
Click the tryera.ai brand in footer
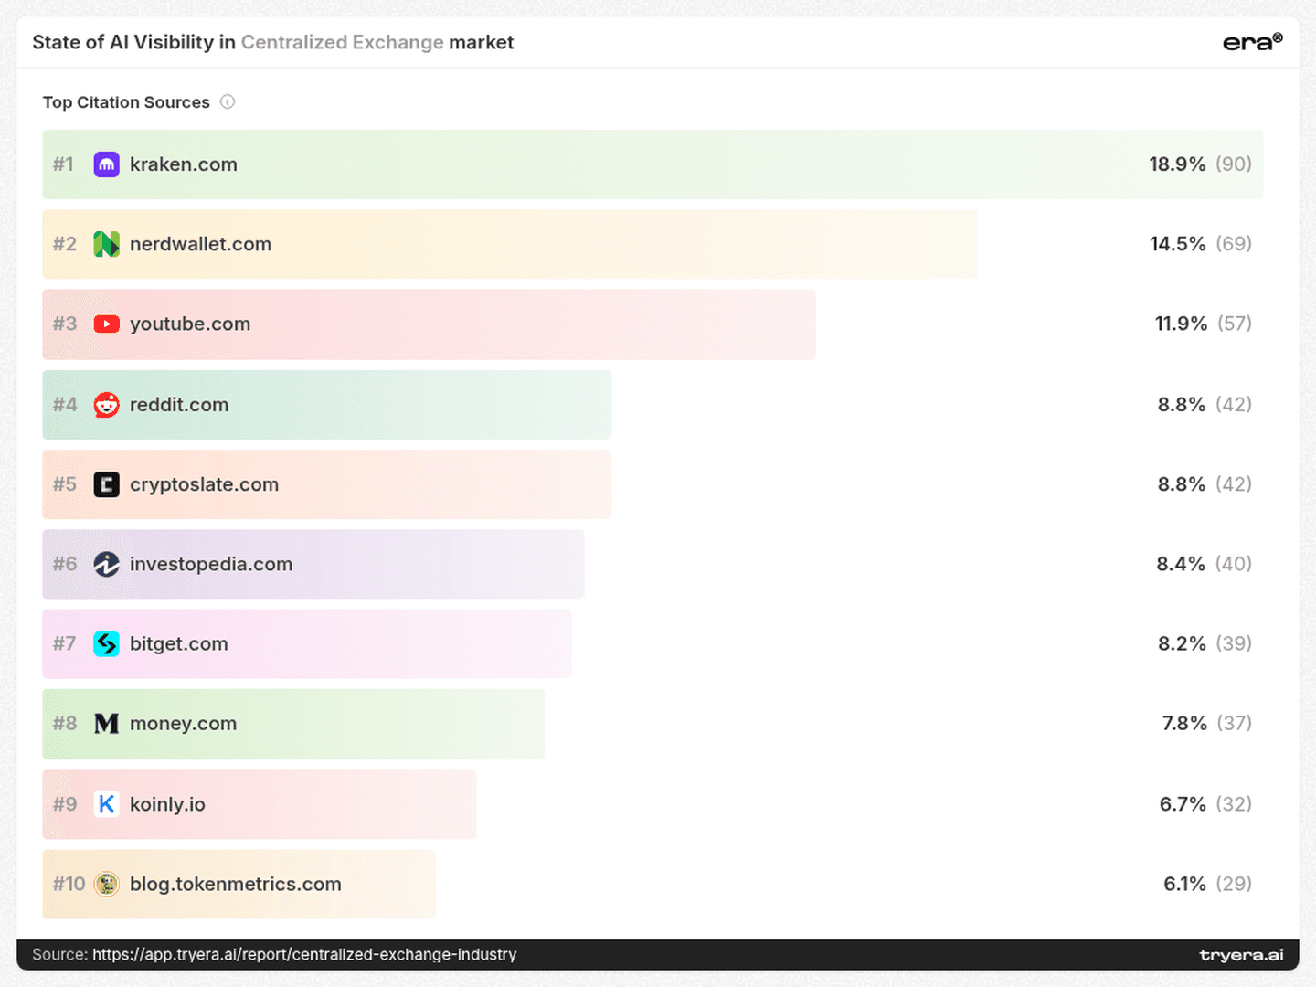coord(1242,955)
